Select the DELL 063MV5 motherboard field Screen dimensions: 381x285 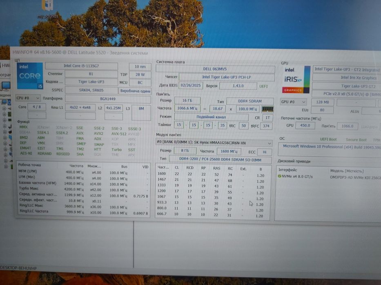point(215,69)
